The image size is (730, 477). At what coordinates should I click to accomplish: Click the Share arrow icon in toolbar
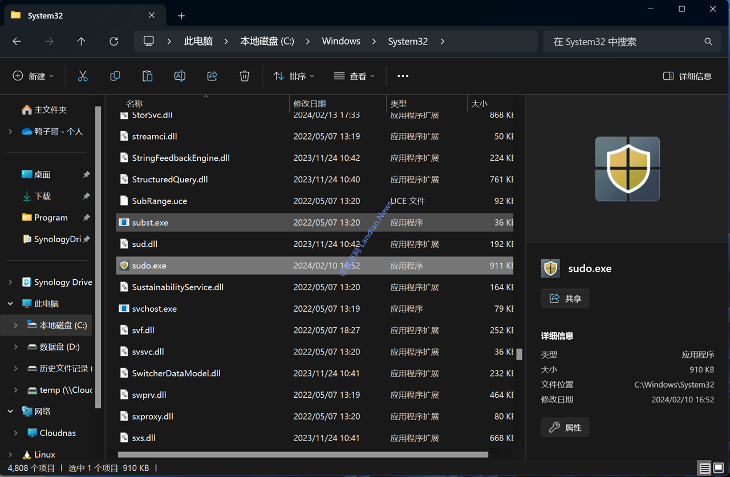[212, 76]
